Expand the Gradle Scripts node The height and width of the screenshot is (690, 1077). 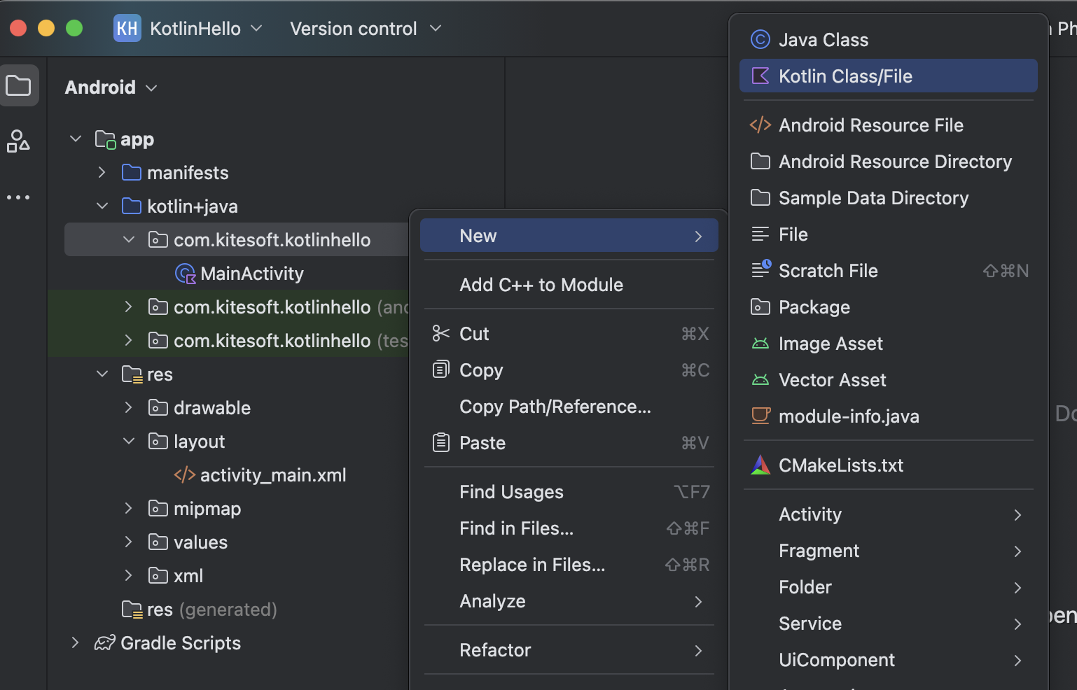(x=76, y=643)
